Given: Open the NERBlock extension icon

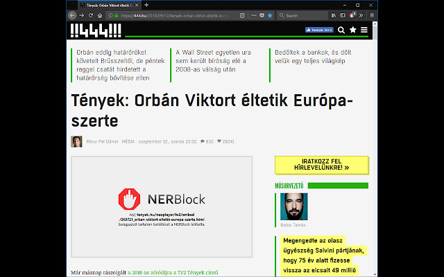Looking at the screenshot, I should point(352,15).
